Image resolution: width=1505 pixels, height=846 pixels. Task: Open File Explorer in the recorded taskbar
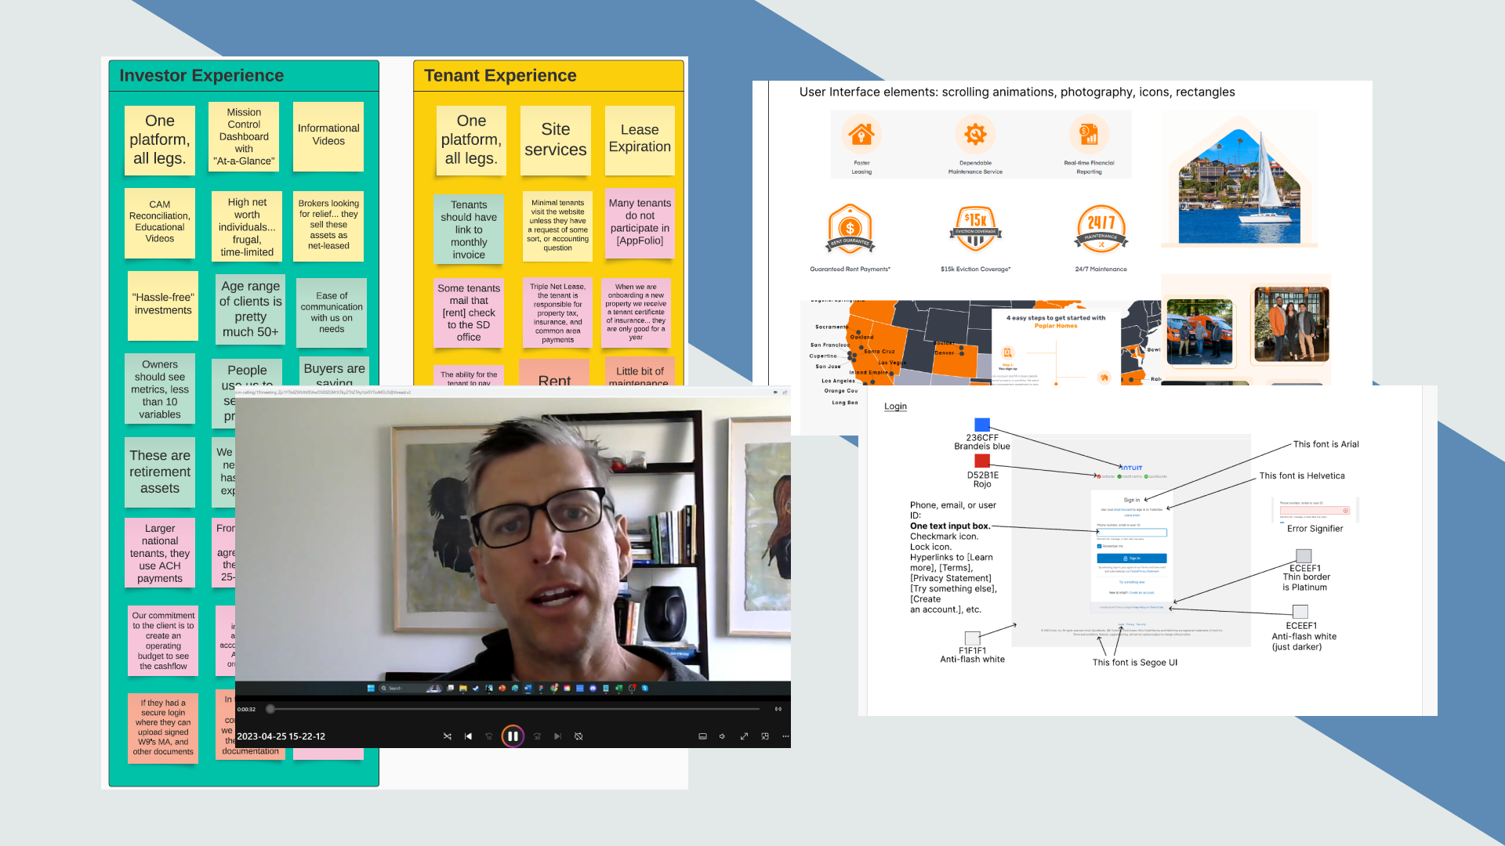click(x=463, y=689)
